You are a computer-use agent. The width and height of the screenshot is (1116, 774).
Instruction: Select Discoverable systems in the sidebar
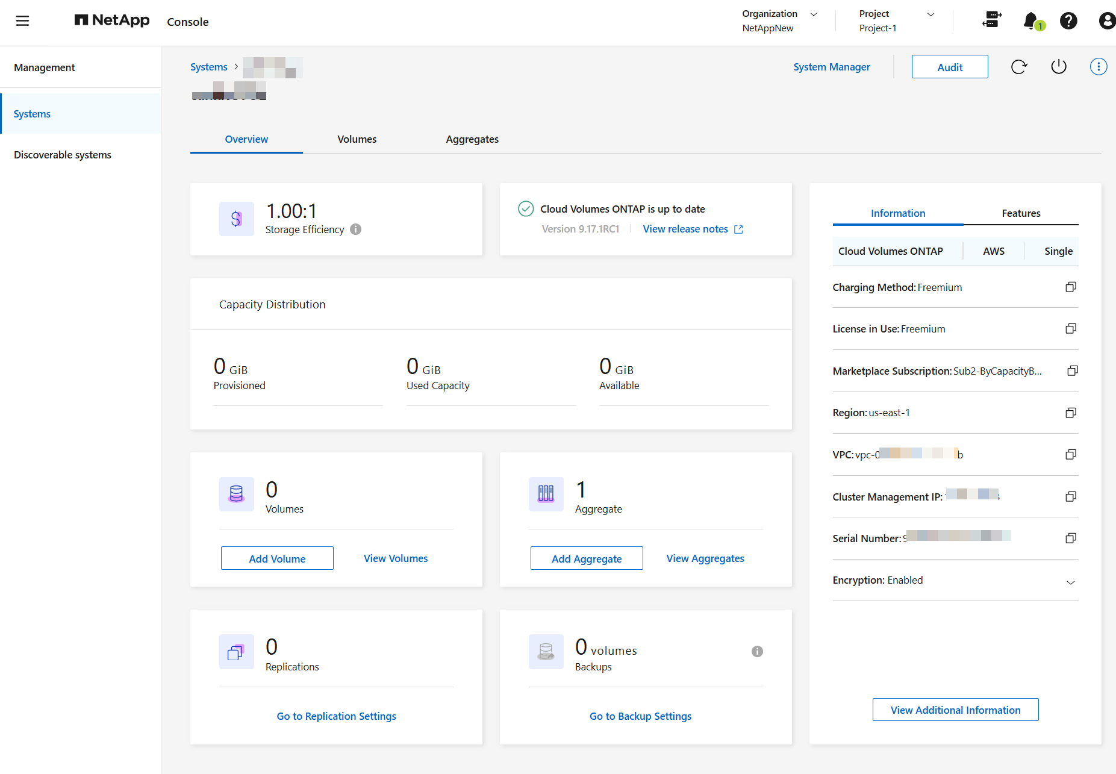click(63, 154)
